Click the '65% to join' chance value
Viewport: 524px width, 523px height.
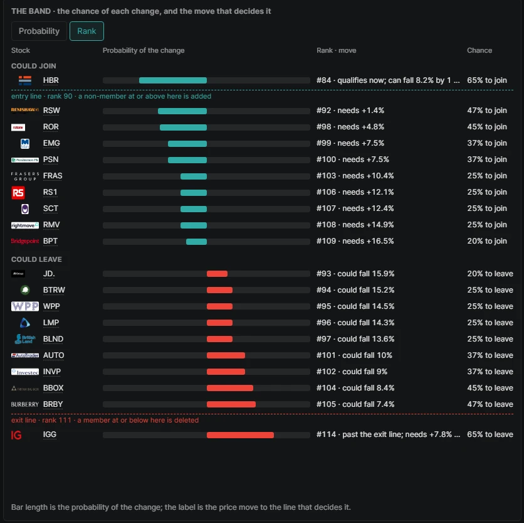point(487,80)
